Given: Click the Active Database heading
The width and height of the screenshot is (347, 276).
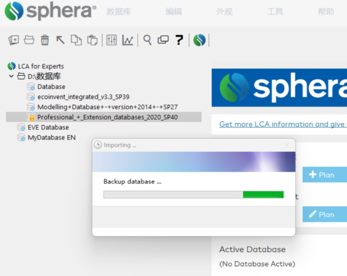Looking at the screenshot, I should 252,249.
